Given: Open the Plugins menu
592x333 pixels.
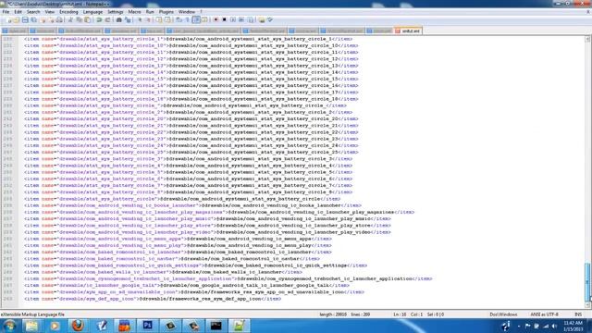Looking at the screenshot, I should pos(166,12).
